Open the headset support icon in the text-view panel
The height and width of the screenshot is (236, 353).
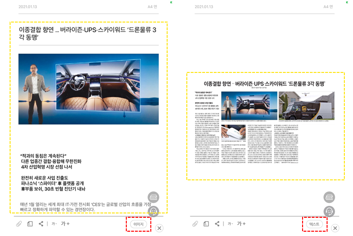pos(153,211)
